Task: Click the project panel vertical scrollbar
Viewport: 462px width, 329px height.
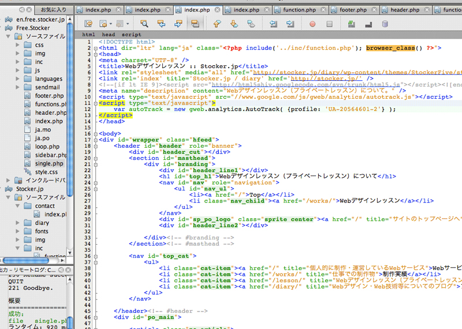Action: coord(70,110)
